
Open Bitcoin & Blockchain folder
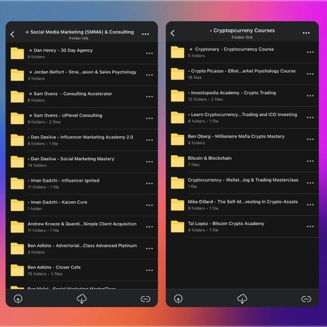pos(242,161)
